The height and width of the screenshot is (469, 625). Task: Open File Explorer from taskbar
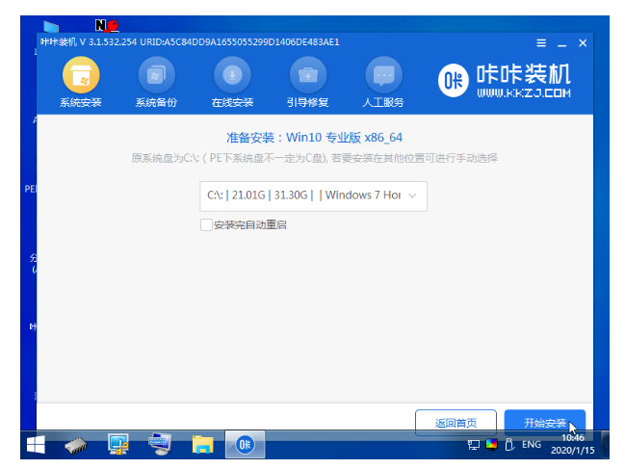click(x=202, y=445)
